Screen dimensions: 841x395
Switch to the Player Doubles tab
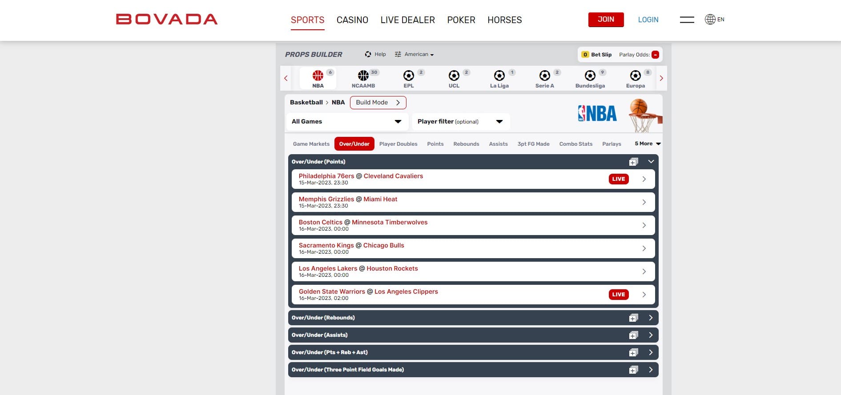398,144
